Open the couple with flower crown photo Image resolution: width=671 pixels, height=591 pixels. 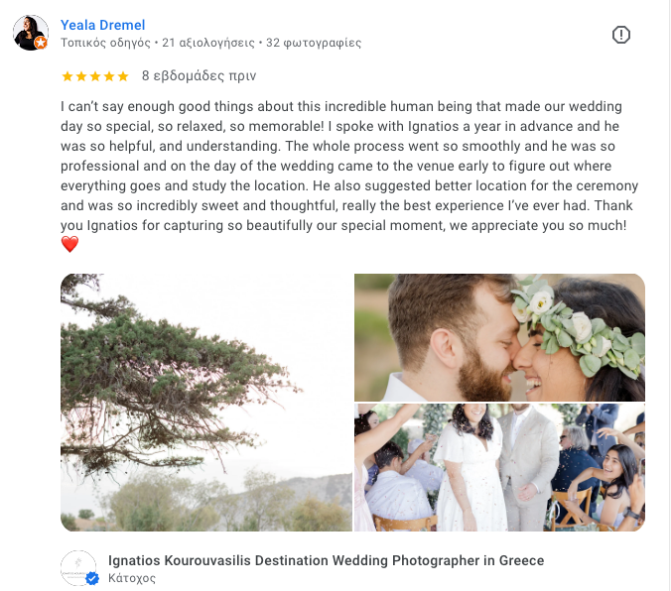point(499,337)
